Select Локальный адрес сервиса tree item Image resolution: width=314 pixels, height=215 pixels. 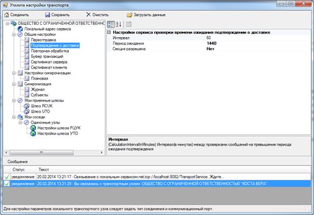point(48,29)
